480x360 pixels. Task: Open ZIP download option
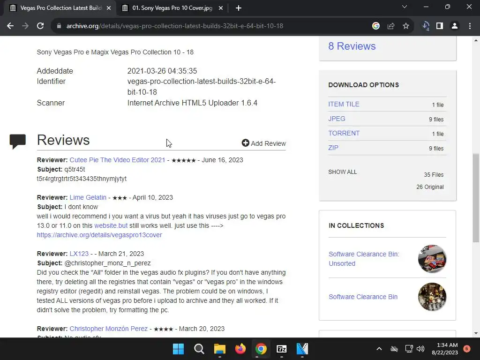point(333,148)
